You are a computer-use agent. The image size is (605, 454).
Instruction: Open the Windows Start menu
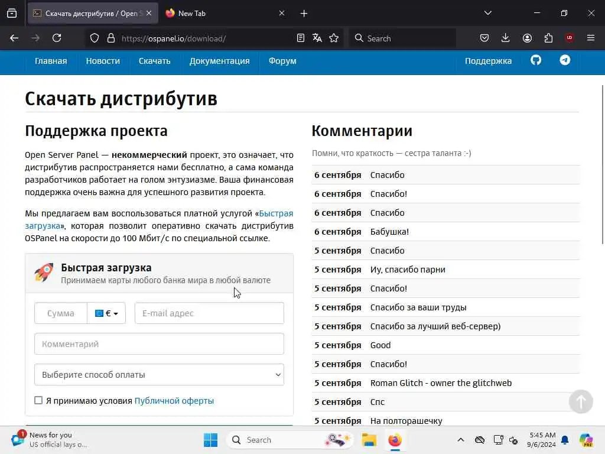[x=211, y=440]
